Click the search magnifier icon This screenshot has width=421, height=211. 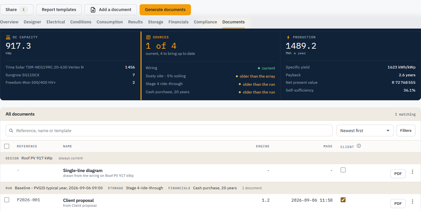click(x=11, y=130)
